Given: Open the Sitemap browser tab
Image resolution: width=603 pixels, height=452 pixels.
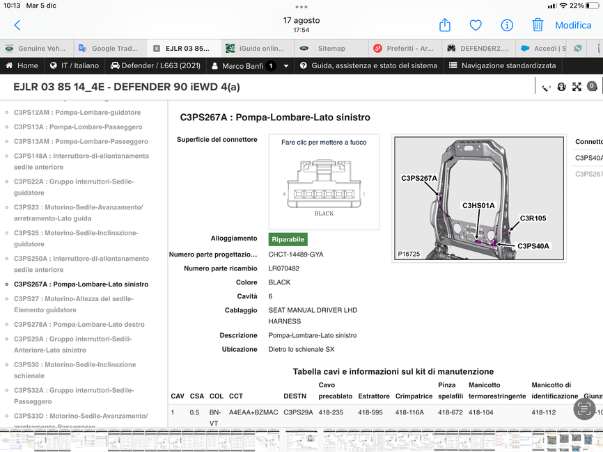Looking at the screenshot, I should pos(331,49).
